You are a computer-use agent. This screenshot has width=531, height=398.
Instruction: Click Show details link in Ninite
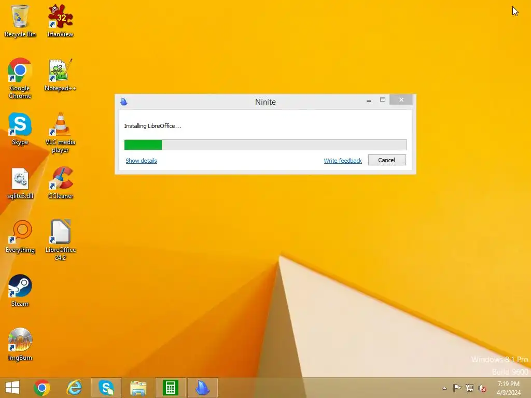pos(141,161)
